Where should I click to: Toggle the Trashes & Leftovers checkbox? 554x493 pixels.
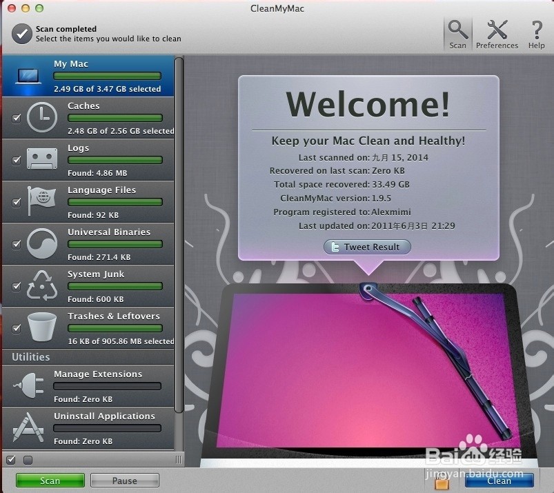point(17,328)
